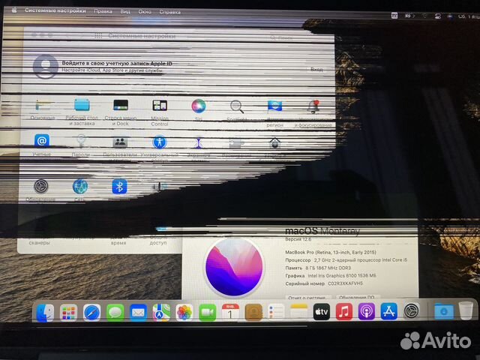Open the Правка menu
The height and width of the screenshot is (360, 480).
pyautogui.click(x=103, y=11)
